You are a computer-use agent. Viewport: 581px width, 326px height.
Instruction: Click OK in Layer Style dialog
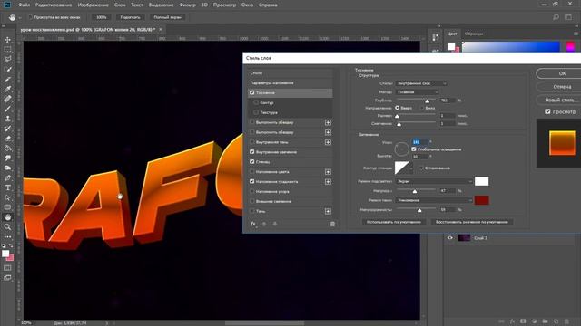[562, 73]
